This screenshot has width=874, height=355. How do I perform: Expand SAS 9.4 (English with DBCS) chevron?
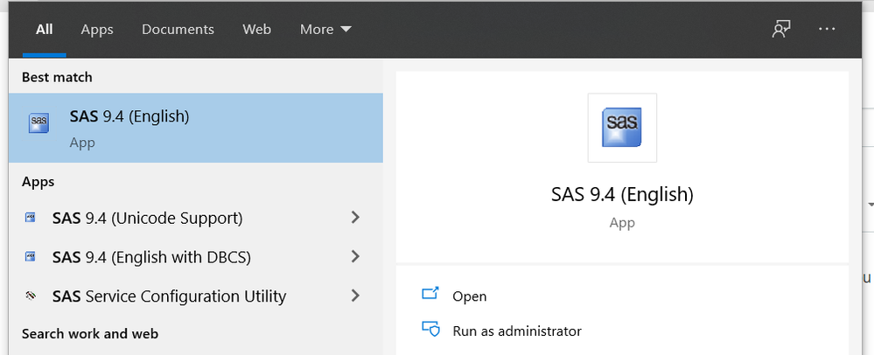355,257
